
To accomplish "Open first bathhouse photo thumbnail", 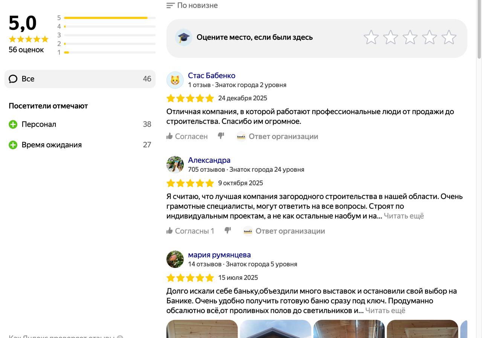I will pos(202,329).
